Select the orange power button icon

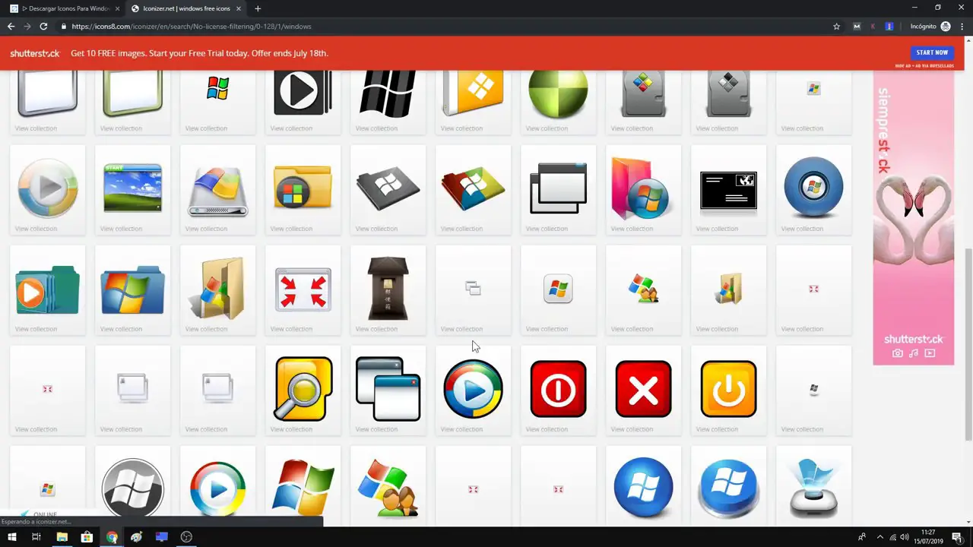728,389
